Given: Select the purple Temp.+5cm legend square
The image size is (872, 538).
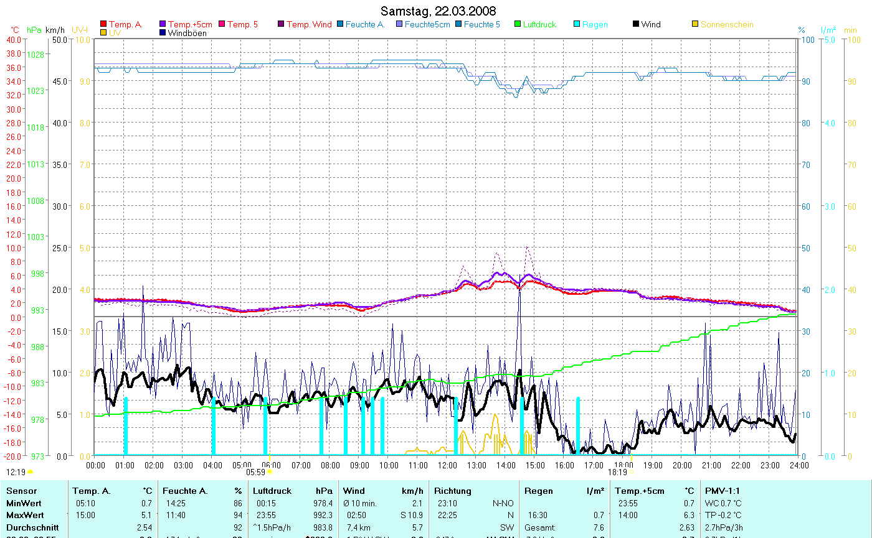Looking at the screenshot, I should 163,25.
